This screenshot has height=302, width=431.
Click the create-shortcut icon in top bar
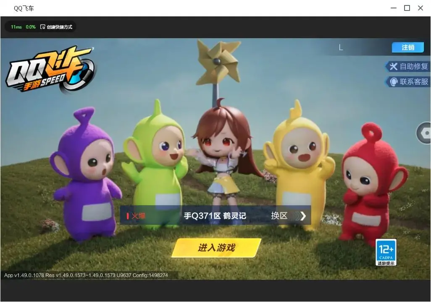(x=42, y=27)
